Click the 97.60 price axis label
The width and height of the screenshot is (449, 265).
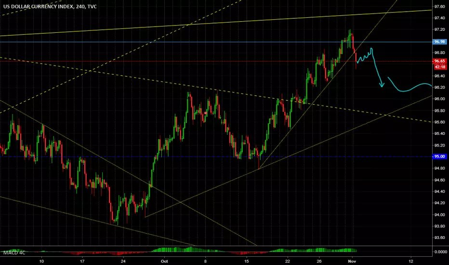click(439, 6)
